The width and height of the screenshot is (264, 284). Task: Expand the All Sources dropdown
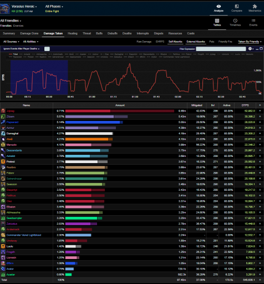[x=11, y=42]
